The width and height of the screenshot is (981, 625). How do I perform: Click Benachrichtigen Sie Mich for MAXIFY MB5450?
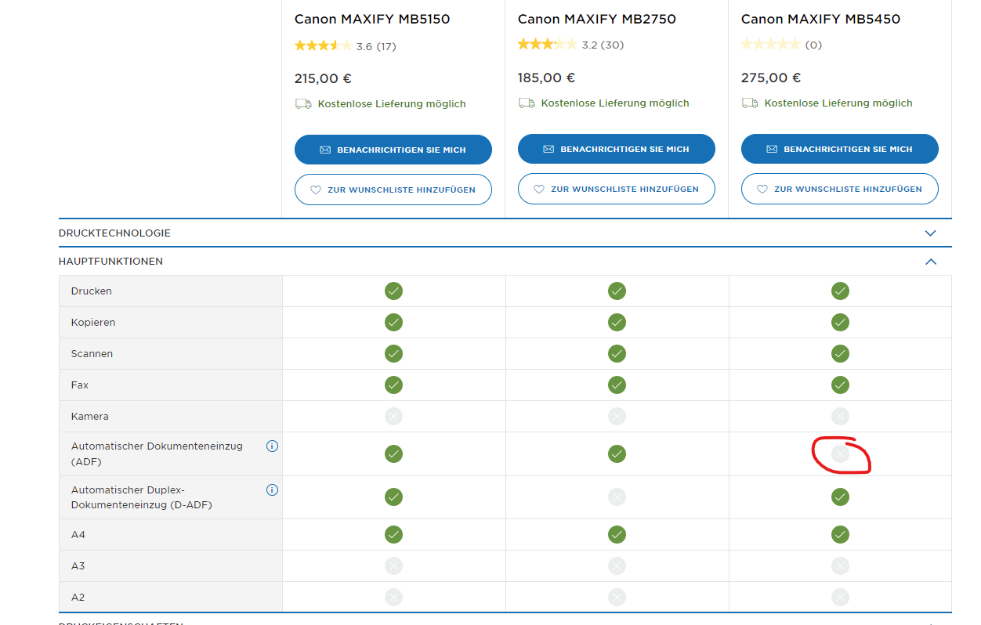[x=840, y=149]
